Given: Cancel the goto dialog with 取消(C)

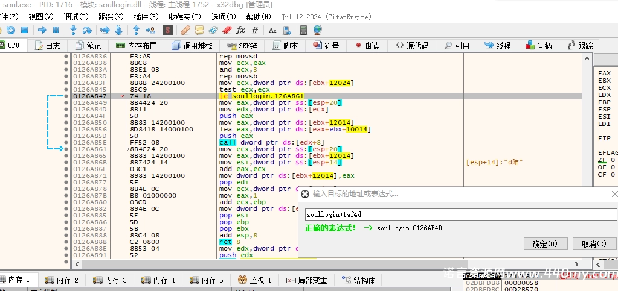Looking at the screenshot, I should [594, 244].
